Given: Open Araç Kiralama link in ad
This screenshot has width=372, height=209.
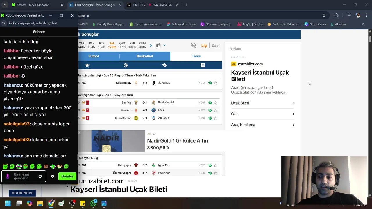Looking at the screenshot, I should [262, 125].
